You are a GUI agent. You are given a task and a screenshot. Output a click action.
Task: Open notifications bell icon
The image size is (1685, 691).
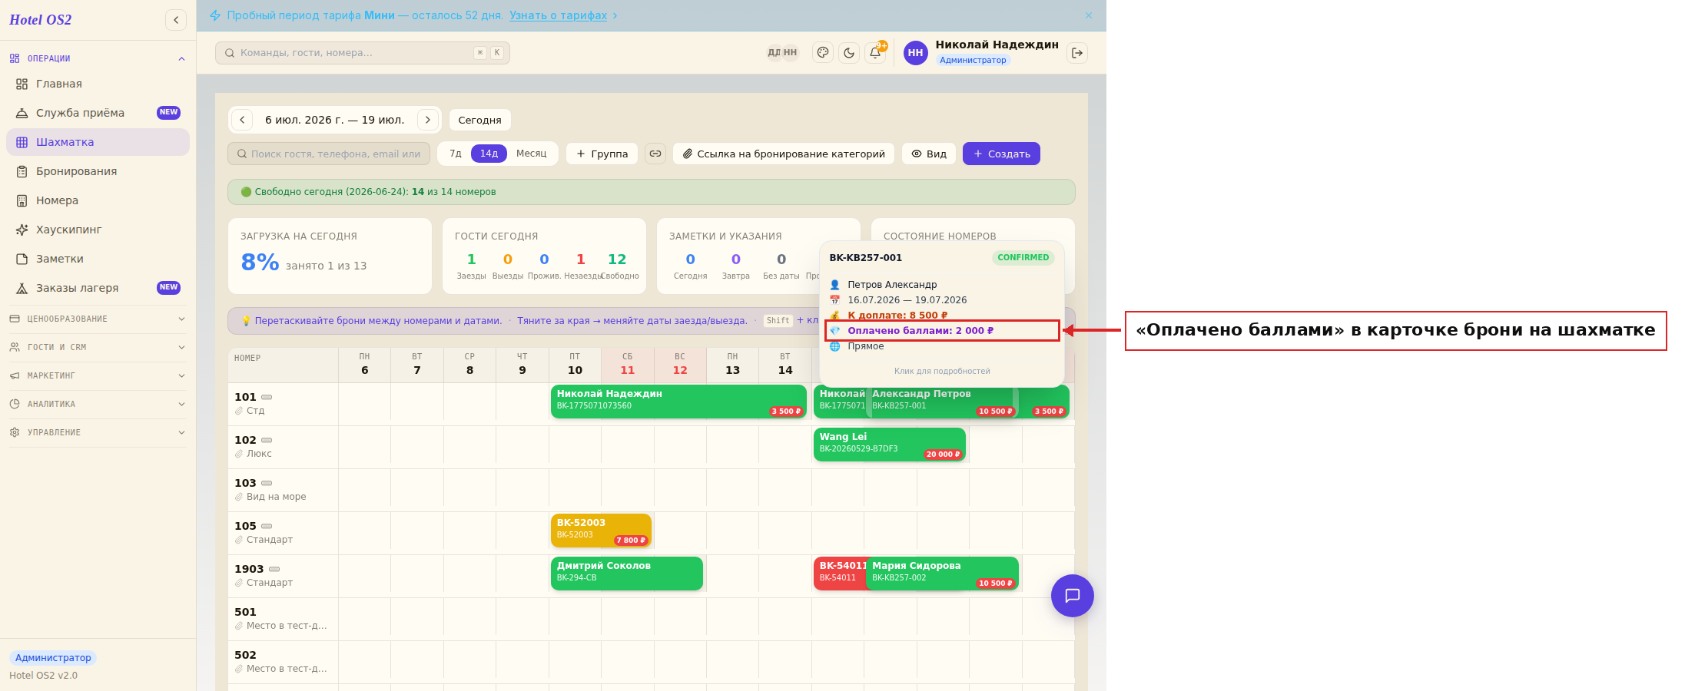tap(875, 53)
